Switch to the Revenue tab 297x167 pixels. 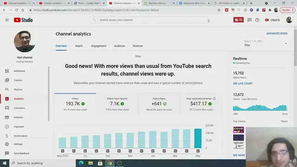click(138, 46)
